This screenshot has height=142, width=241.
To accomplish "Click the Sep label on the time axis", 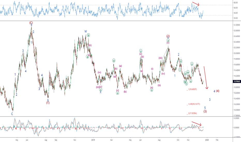I will tap(56, 139).
